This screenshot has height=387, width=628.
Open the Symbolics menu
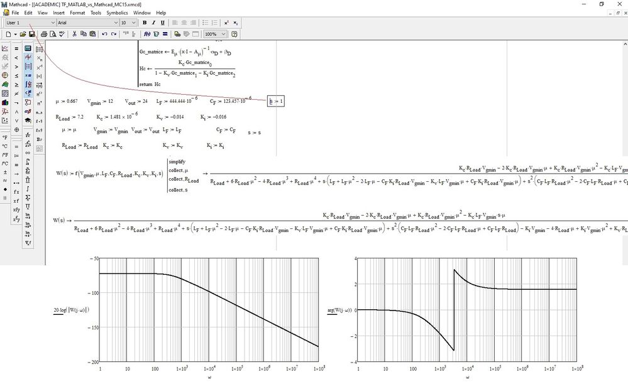tap(117, 13)
